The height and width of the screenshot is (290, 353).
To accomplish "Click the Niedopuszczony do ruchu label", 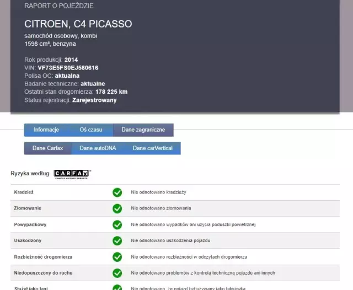I will pos(43,273).
